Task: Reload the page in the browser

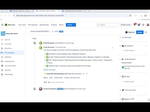Action: 9,16
